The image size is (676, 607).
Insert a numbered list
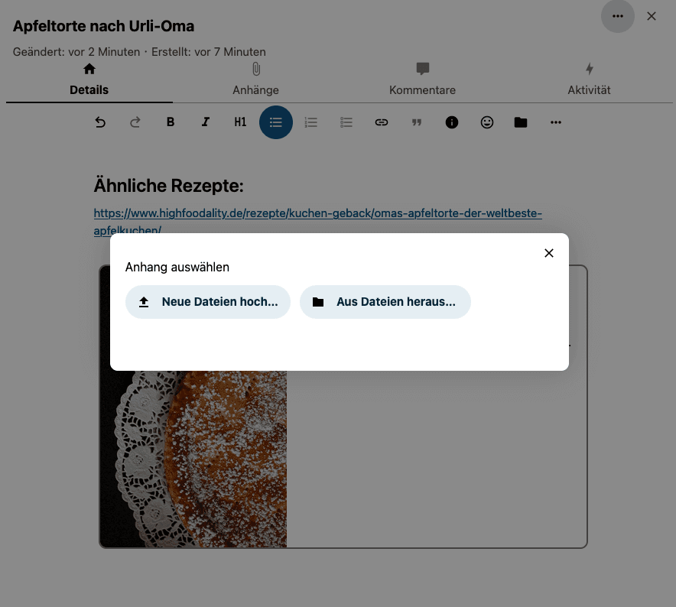pyautogui.click(x=311, y=122)
